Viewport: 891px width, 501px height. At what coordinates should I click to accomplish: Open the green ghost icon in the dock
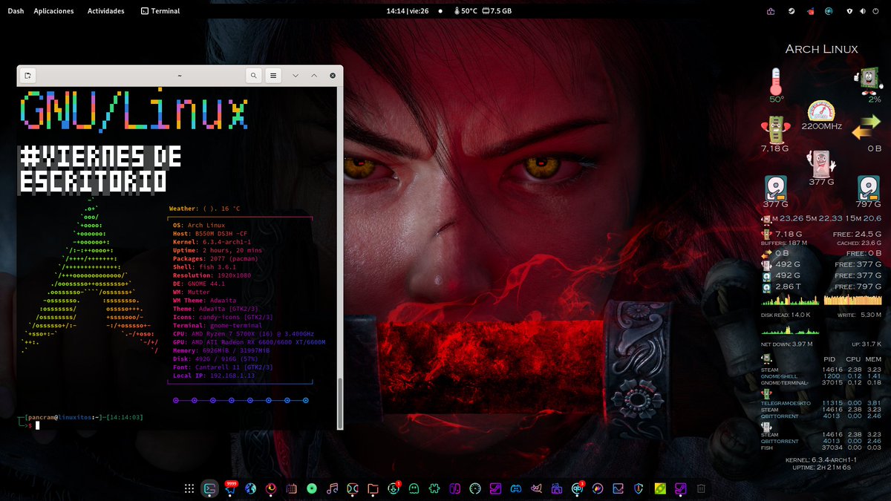pyautogui.click(x=414, y=488)
